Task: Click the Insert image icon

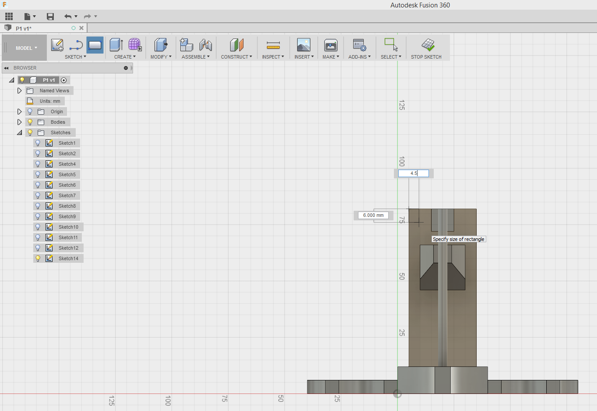Action: [x=304, y=45]
